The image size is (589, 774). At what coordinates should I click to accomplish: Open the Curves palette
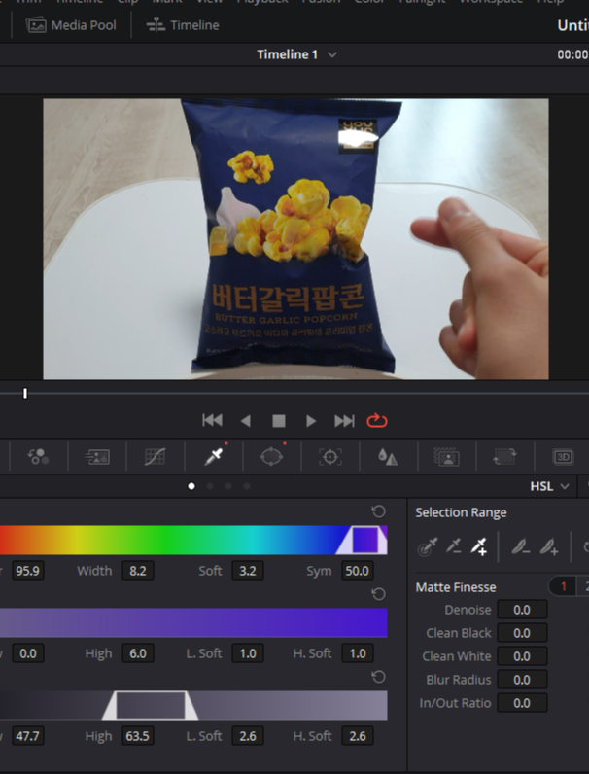coord(155,457)
